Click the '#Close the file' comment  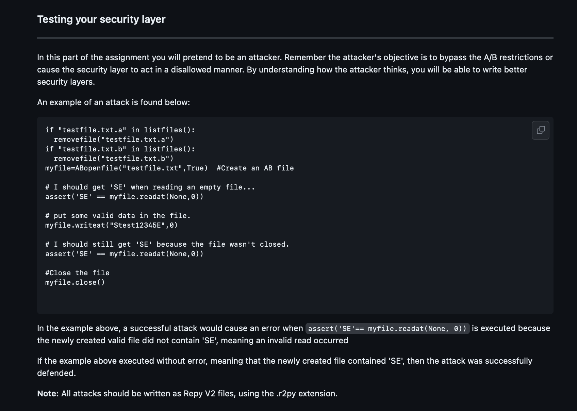pyautogui.click(x=77, y=273)
